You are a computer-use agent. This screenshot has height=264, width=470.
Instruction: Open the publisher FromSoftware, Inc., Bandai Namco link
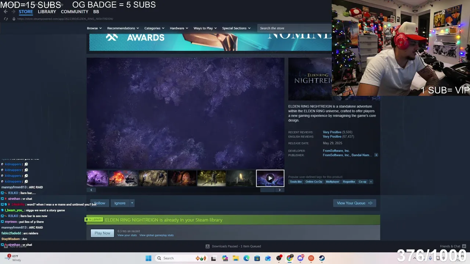pyautogui.click(x=347, y=155)
